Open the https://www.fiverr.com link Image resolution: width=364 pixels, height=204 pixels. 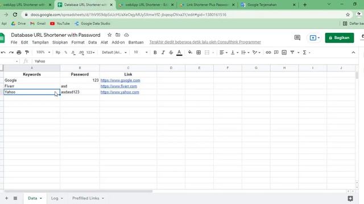pyautogui.click(x=119, y=86)
